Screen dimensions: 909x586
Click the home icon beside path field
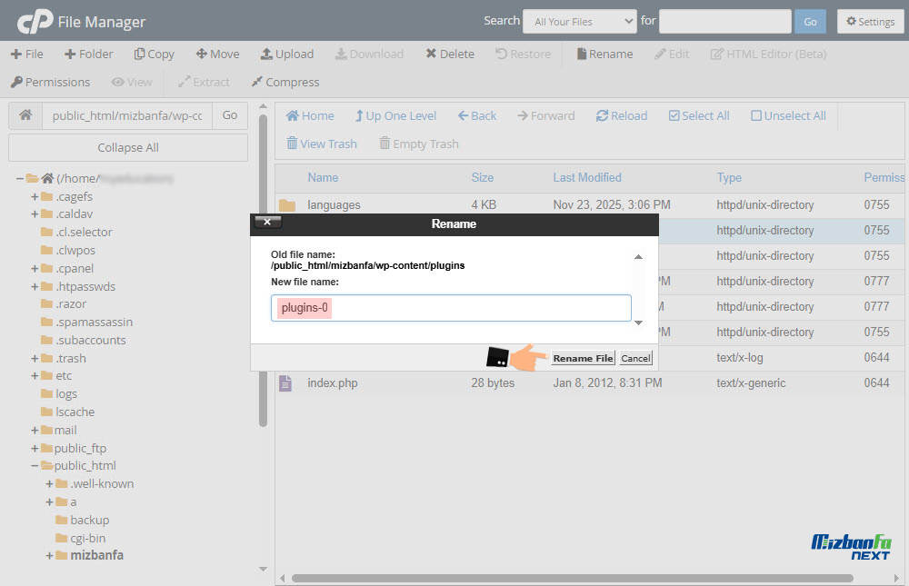click(x=25, y=115)
